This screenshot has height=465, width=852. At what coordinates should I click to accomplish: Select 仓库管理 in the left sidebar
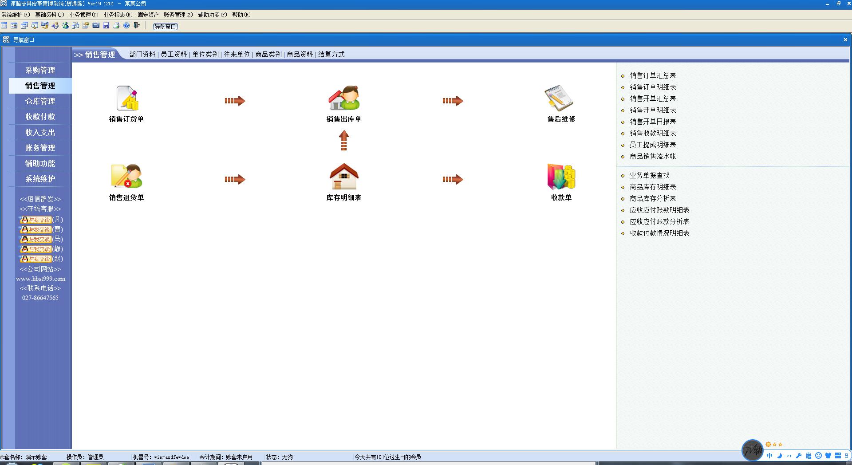point(40,101)
